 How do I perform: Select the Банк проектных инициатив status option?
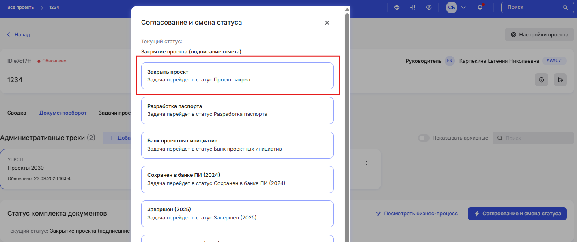[237, 145]
